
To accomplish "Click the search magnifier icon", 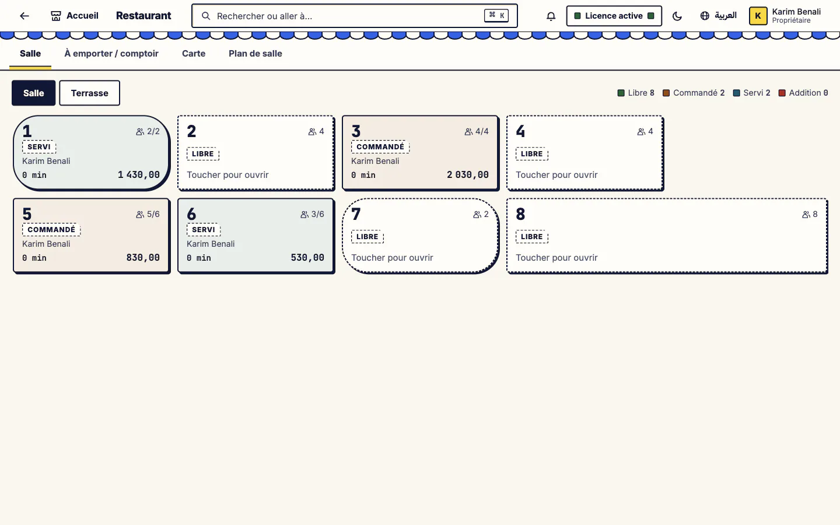I will coord(206,16).
